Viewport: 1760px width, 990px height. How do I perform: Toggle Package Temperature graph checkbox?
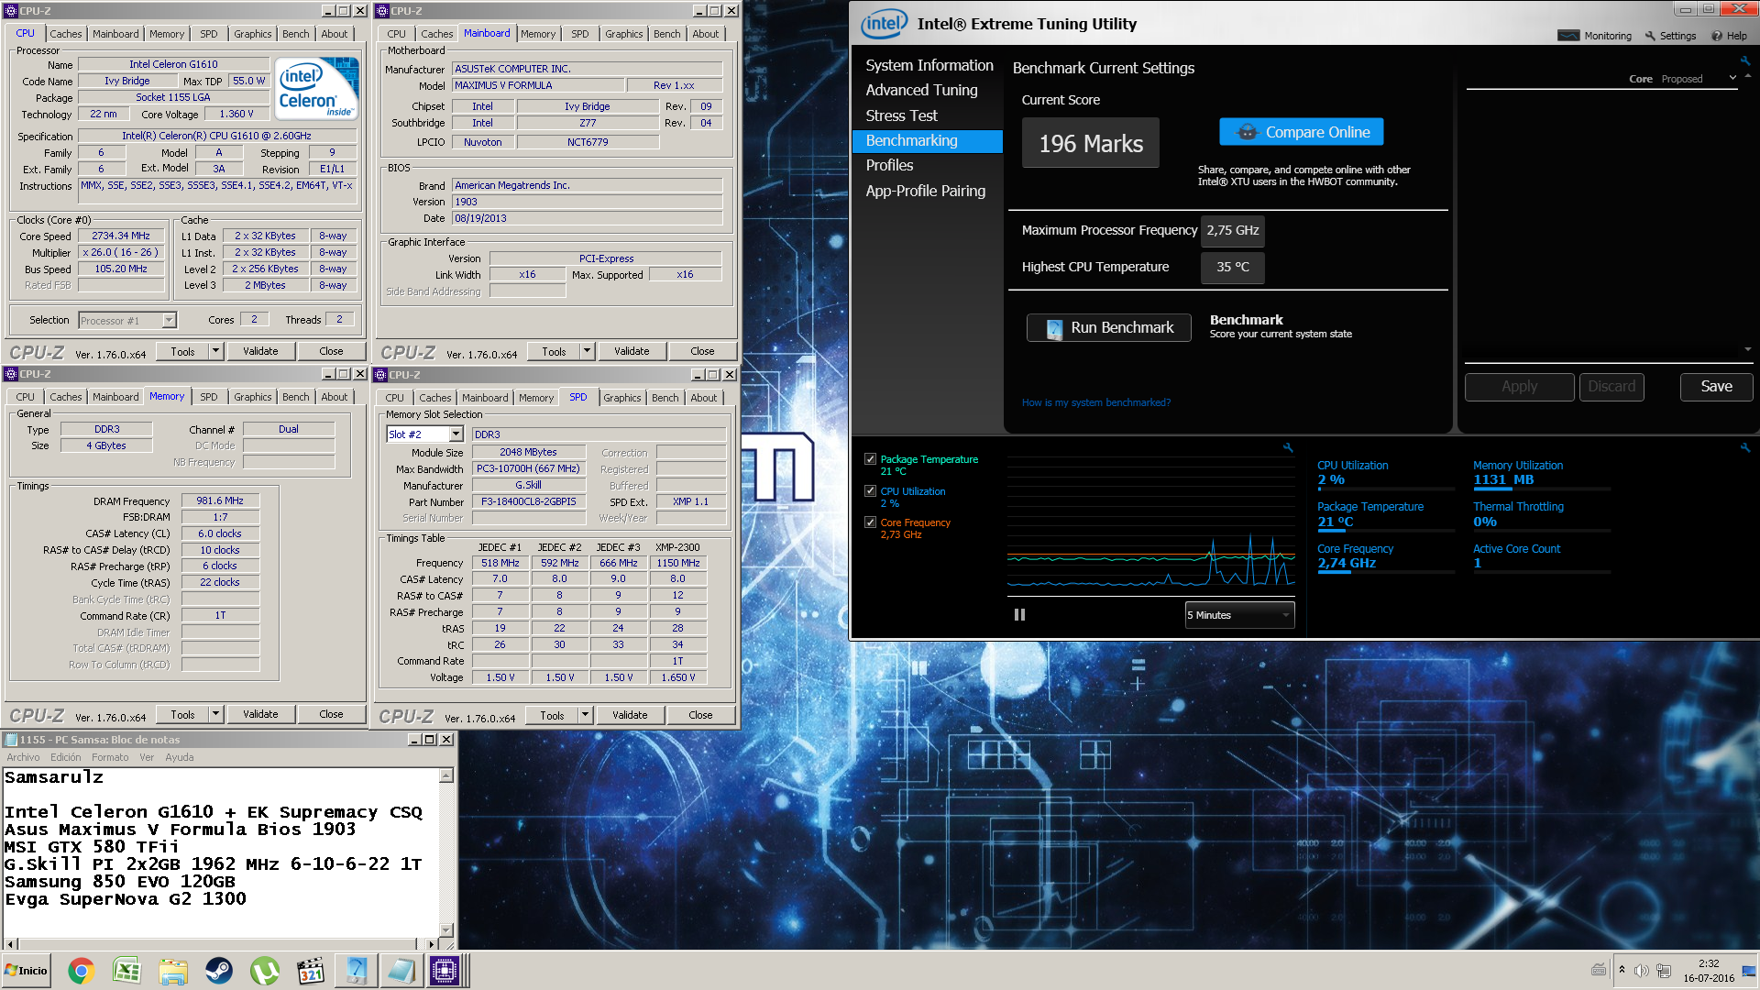tap(870, 459)
